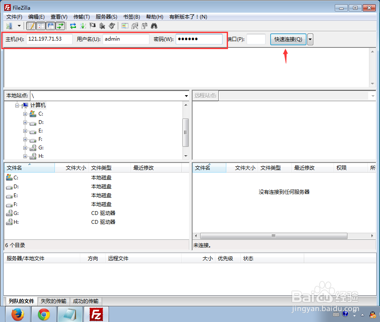Screen dimensions: 380x322
Task: Open the 服务器(S) menu
Action: pos(106,17)
